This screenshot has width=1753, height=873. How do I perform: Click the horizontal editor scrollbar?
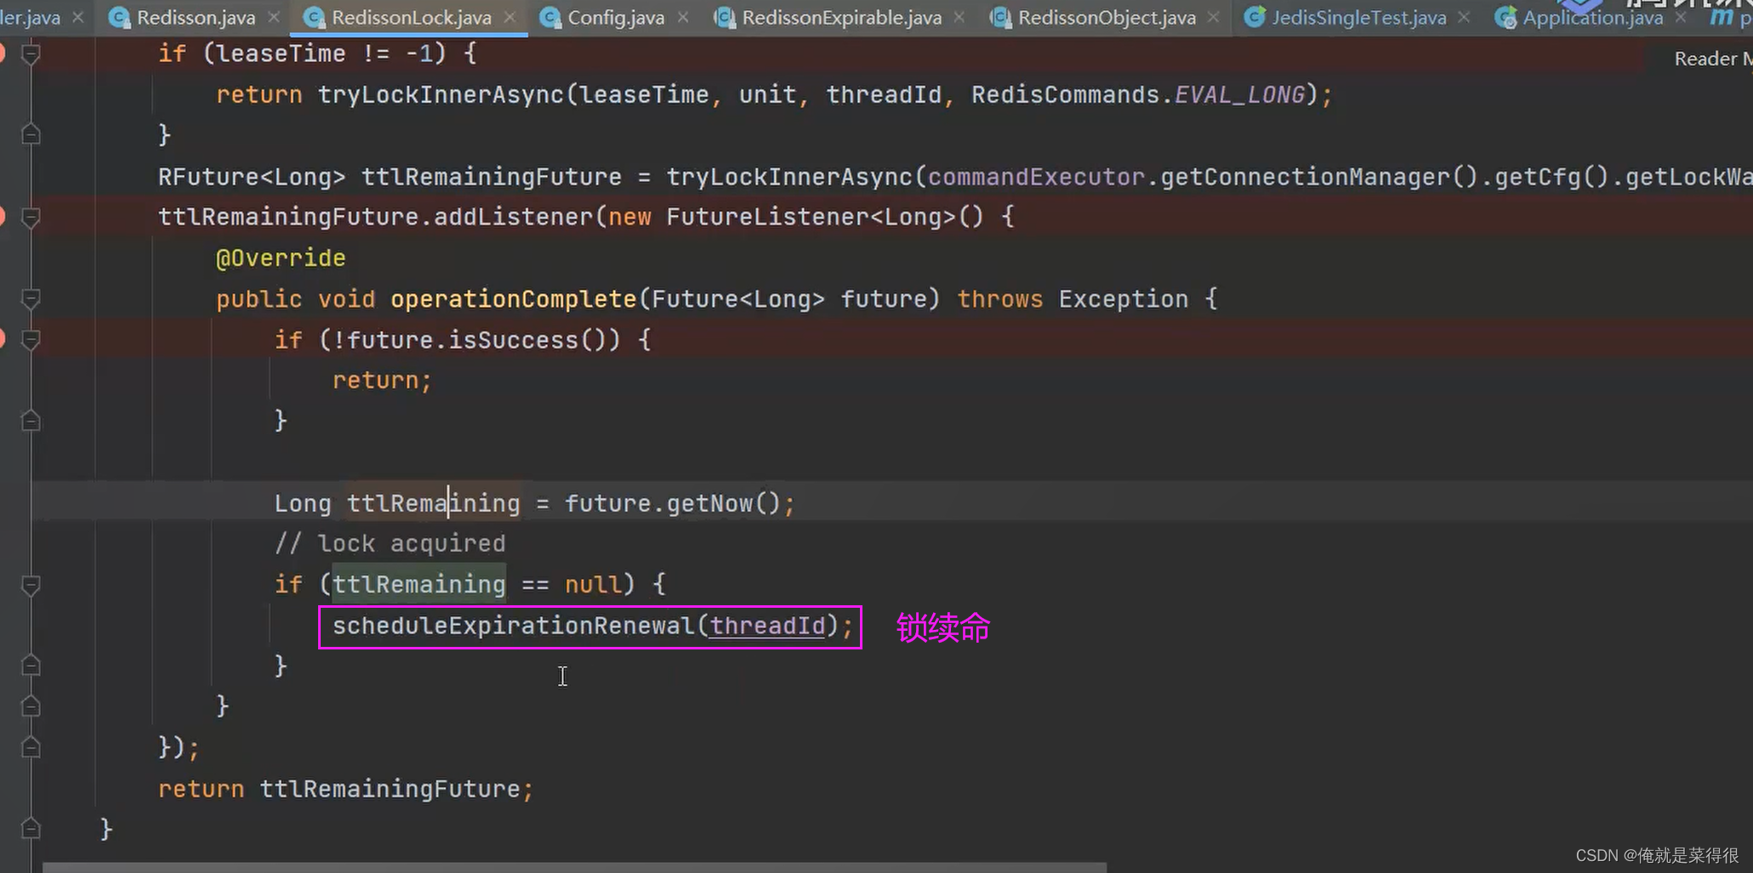click(x=574, y=867)
